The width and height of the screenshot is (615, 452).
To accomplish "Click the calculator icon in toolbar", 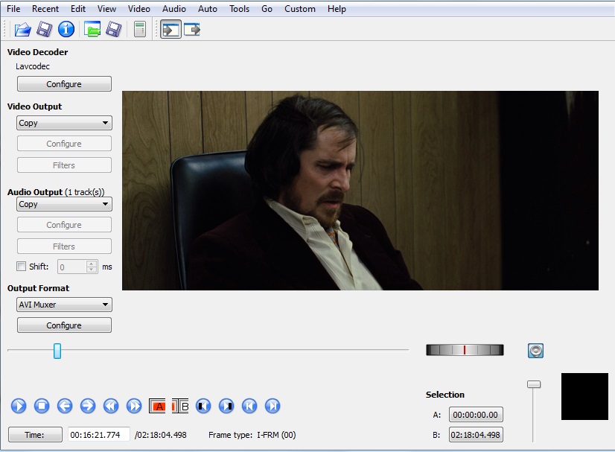I will pos(139,30).
